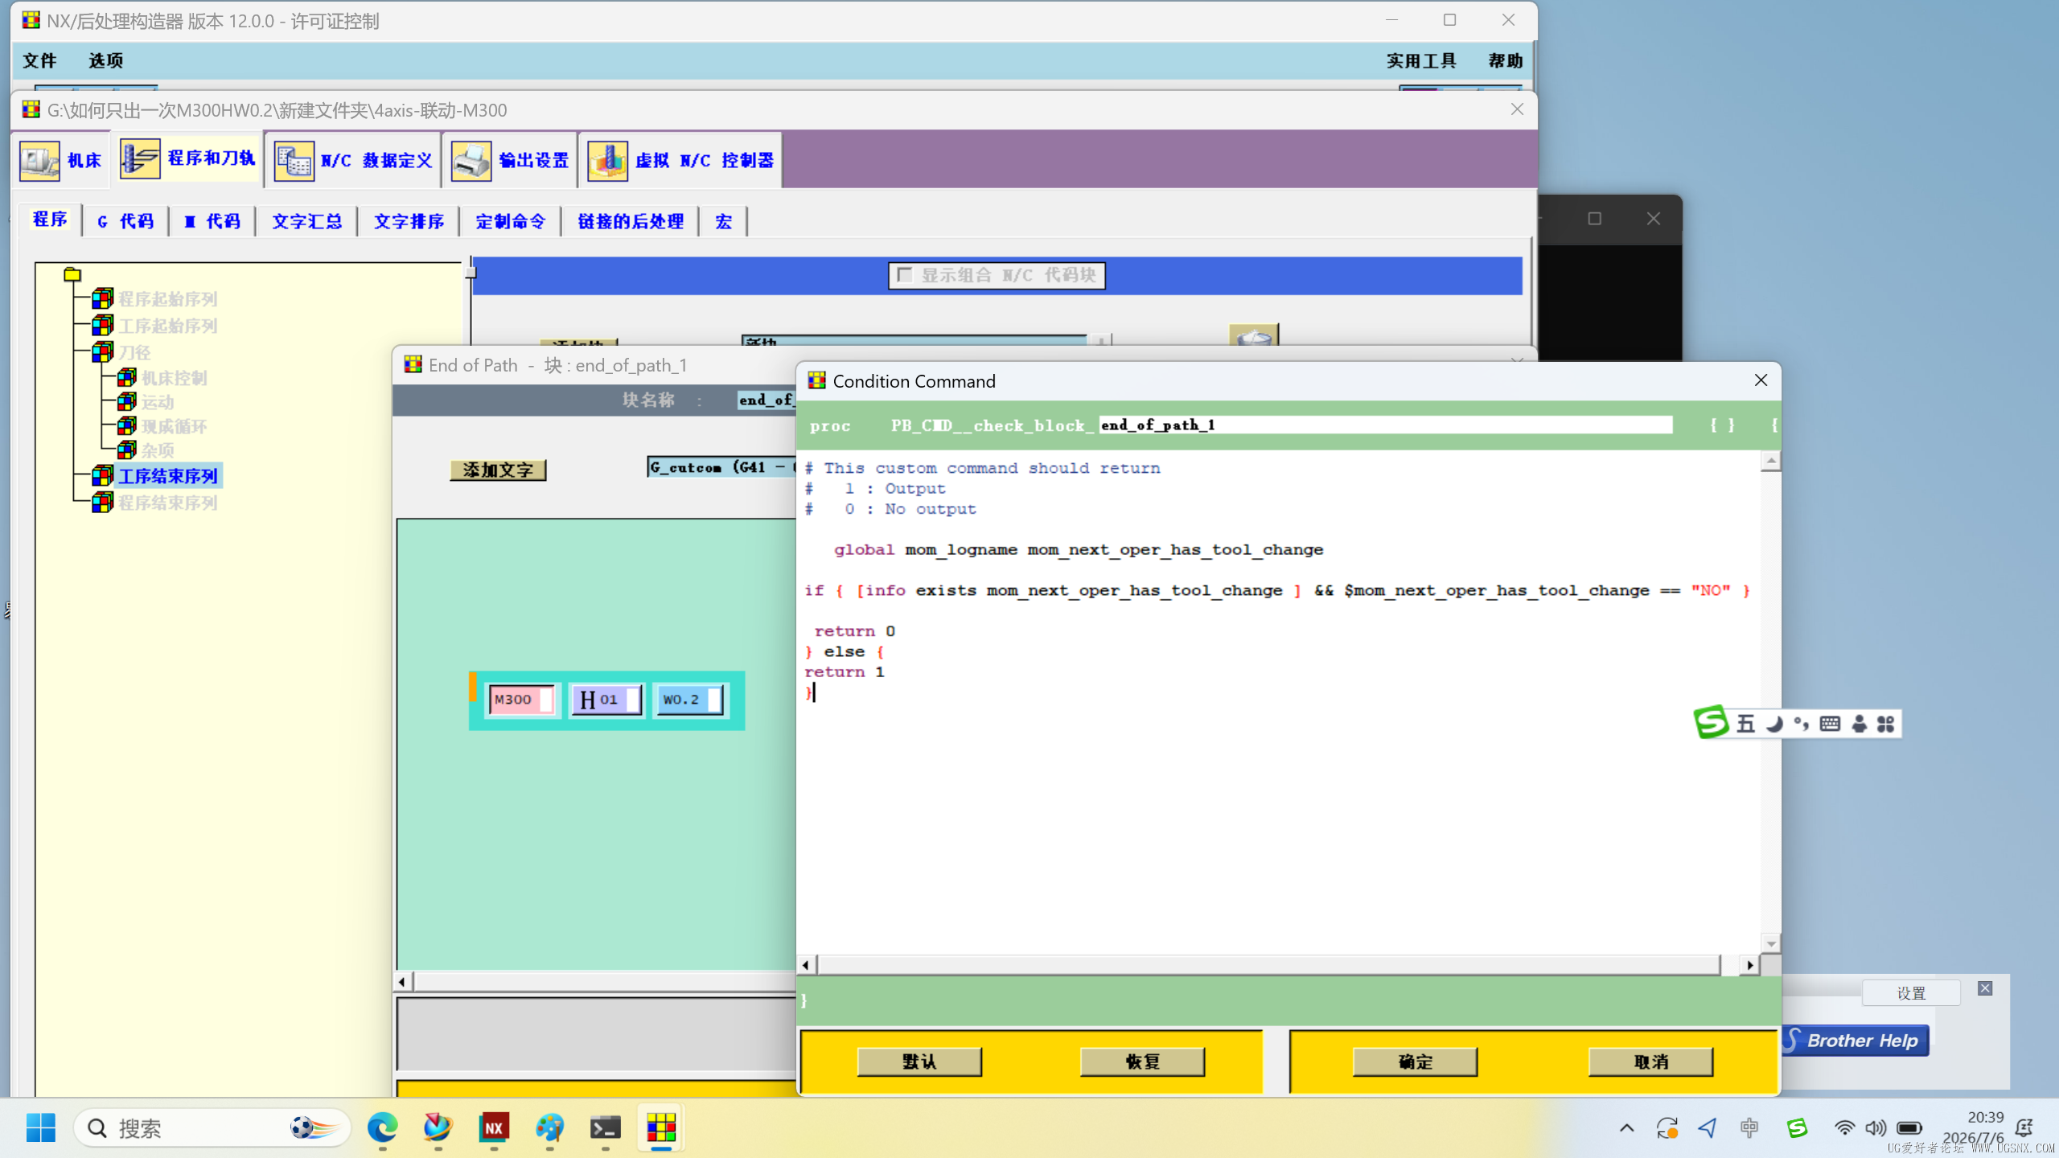Switch to the 定制命令 tab

coord(510,221)
